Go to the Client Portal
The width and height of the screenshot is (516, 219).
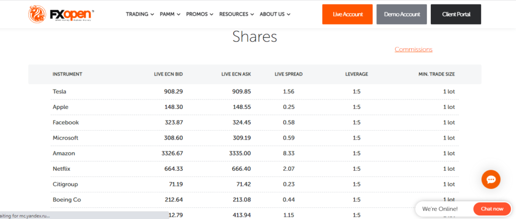click(456, 14)
